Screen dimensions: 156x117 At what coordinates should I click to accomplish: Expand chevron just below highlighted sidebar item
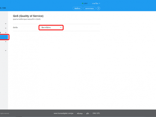click(x=6, y=42)
